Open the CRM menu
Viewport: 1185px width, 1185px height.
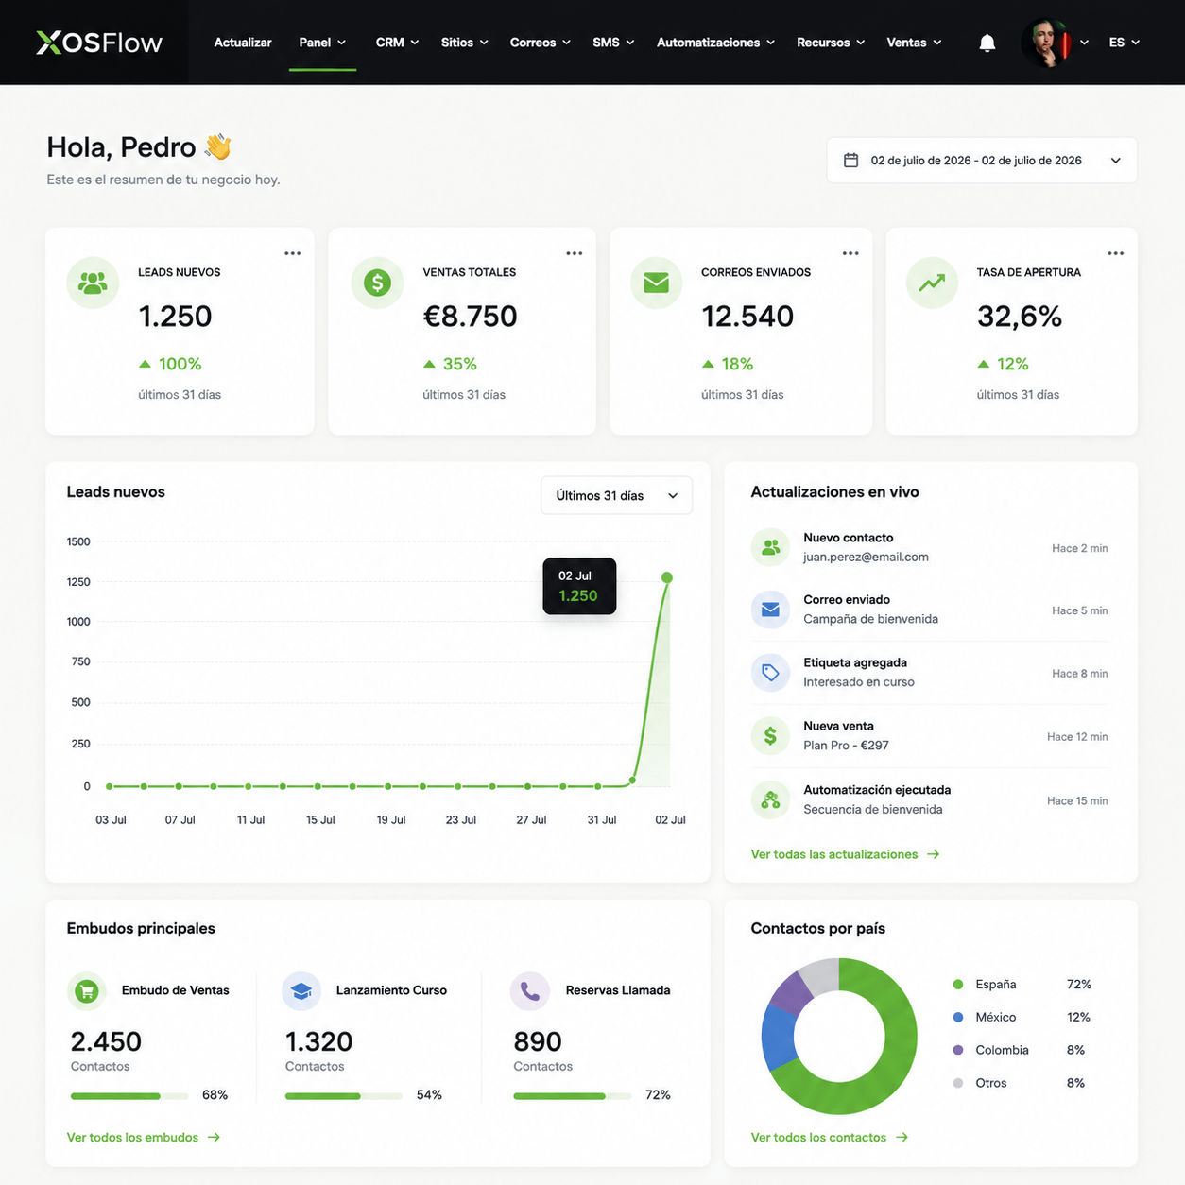397,43
